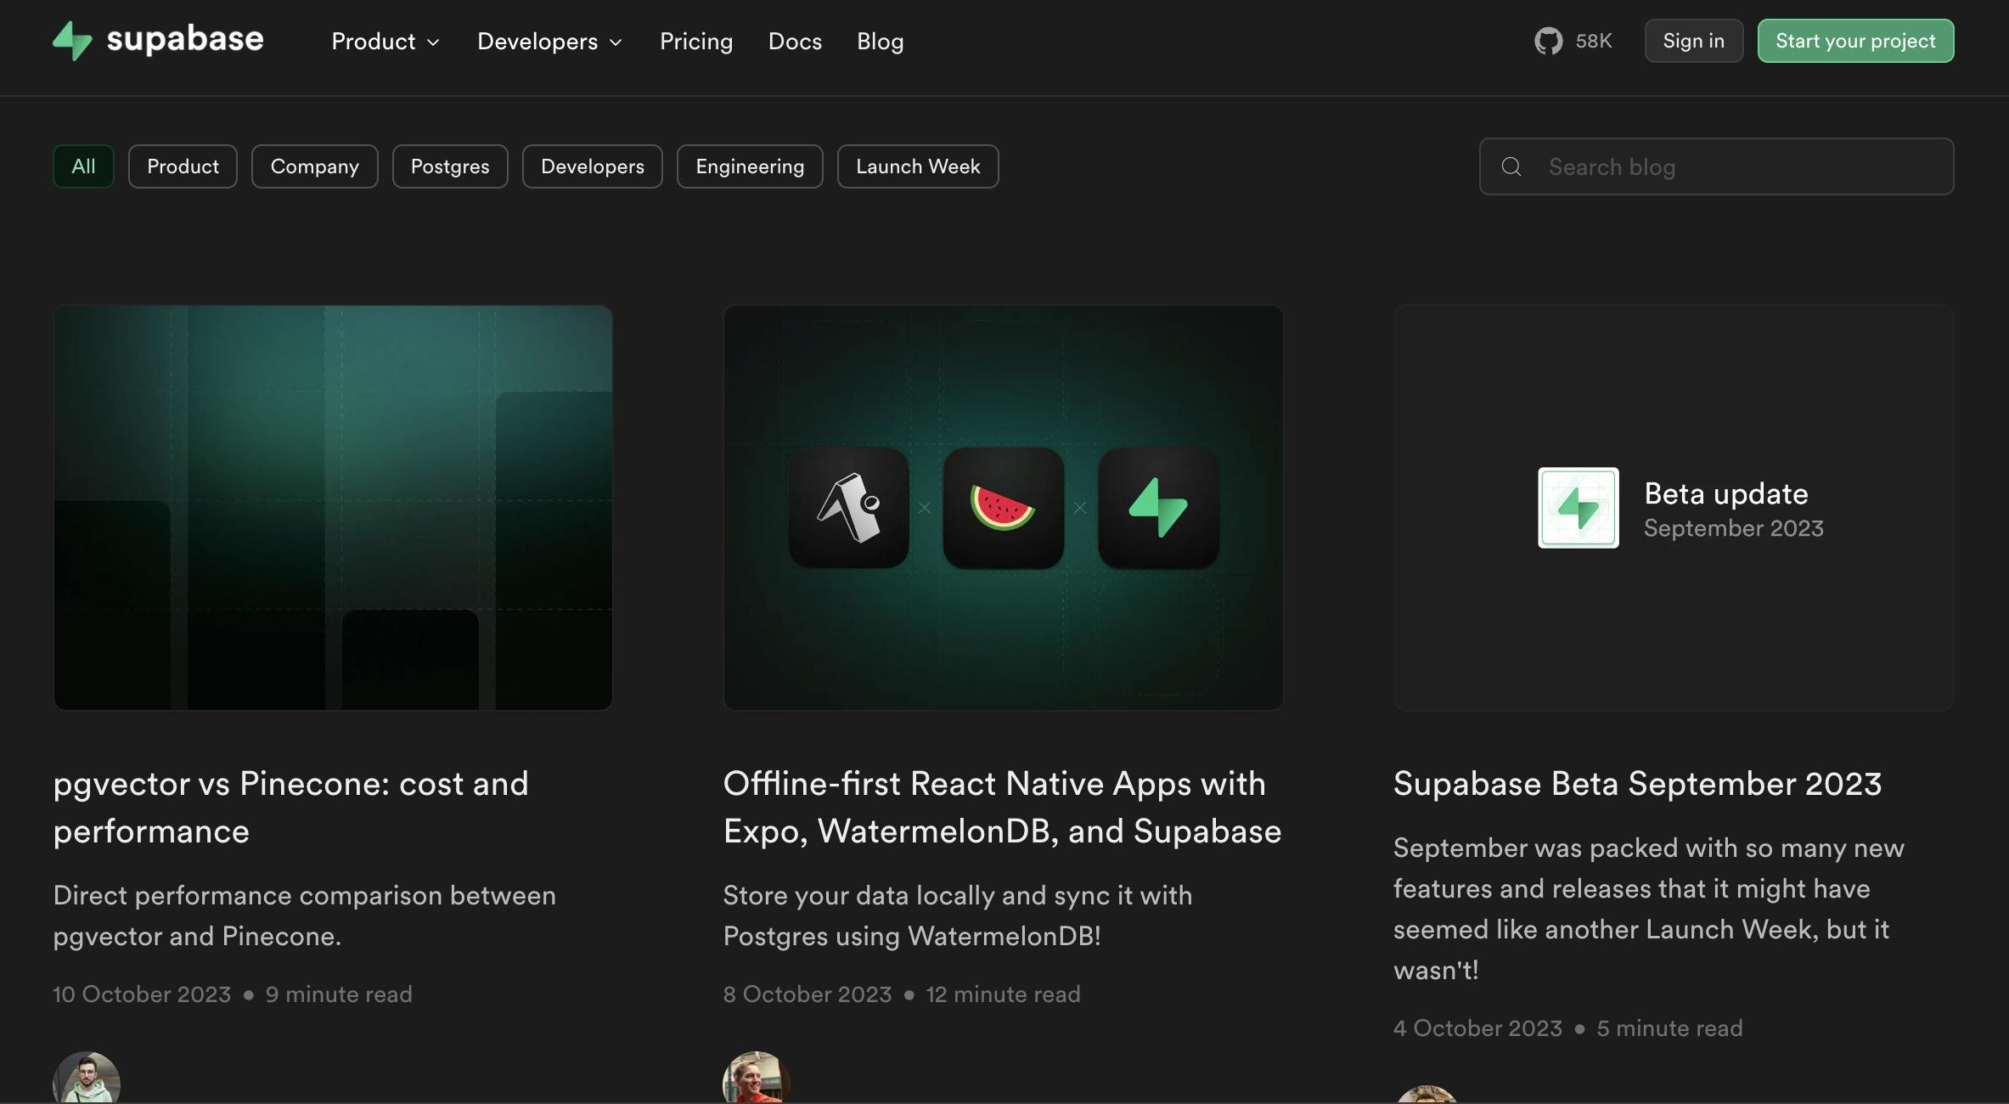Filter blog posts by Postgres
Viewport: 2009px width, 1104px height.
point(450,166)
